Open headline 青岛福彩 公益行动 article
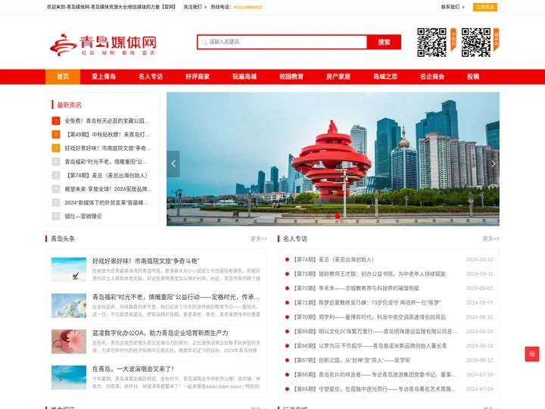 (176, 297)
